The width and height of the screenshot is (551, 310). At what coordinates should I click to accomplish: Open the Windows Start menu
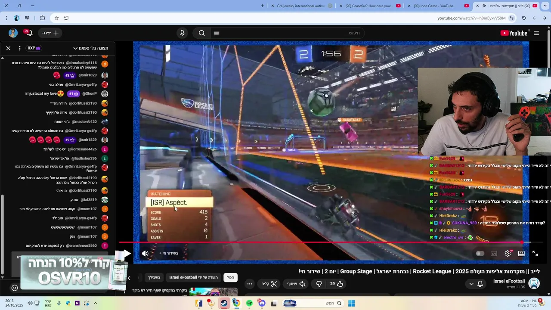[x=351, y=303]
